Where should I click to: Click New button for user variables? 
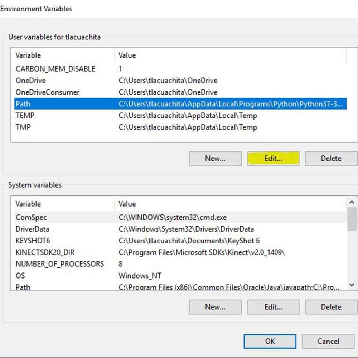[x=215, y=158]
